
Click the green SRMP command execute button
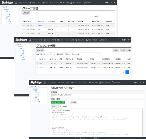click(58, 102)
